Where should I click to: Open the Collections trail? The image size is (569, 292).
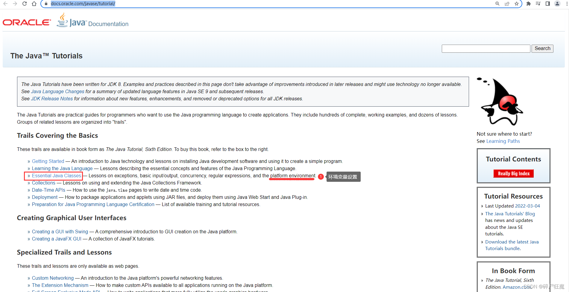[x=44, y=183]
